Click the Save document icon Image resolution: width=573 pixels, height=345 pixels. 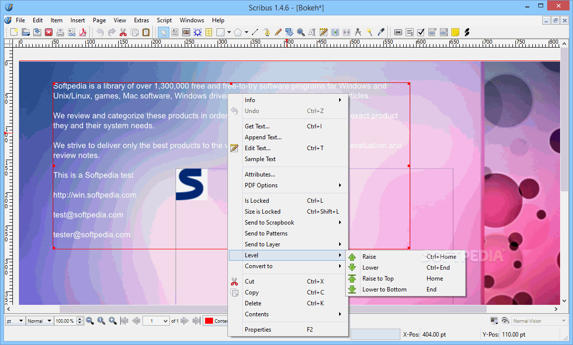tap(37, 32)
